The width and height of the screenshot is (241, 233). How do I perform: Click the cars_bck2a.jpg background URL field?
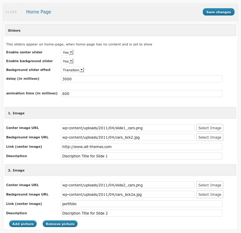tap(128, 194)
